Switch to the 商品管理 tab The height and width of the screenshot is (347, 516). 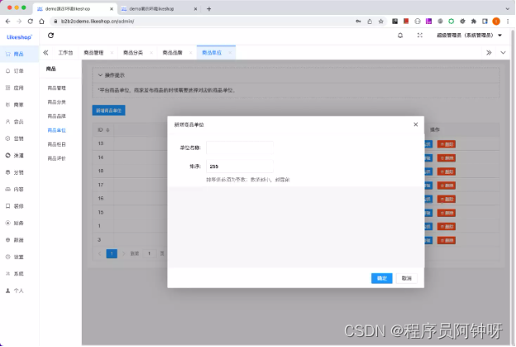tap(93, 53)
